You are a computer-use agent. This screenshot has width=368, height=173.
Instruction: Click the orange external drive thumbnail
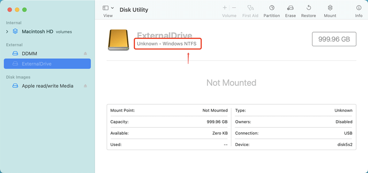pyautogui.click(x=119, y=40)
